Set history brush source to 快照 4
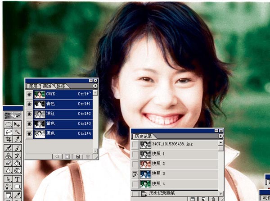This screenshot has height=201, width=270. [135, 183]
